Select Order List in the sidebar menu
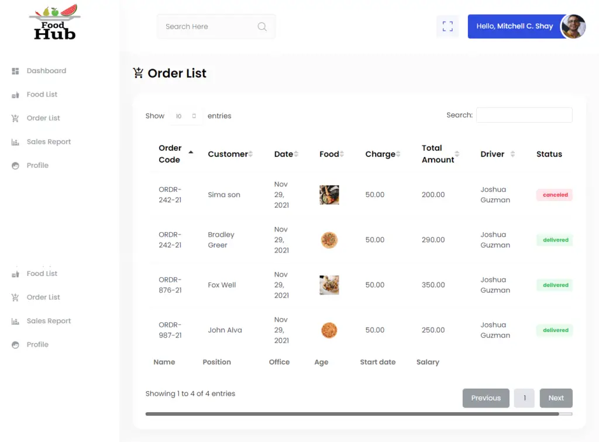This screenshot has width=599, height=442. coord(42,118)
